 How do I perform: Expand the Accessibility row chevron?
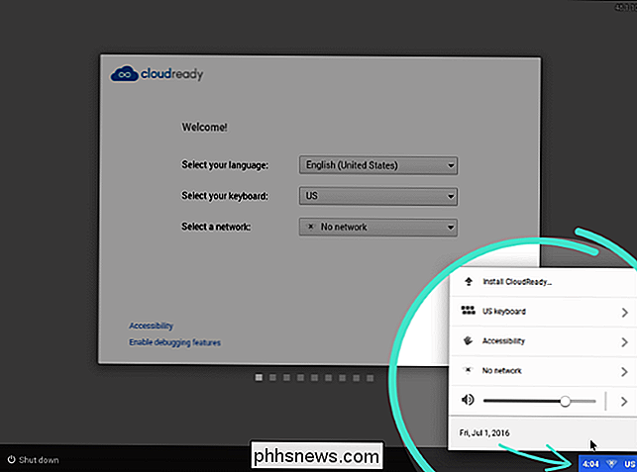tap(624, 342)
